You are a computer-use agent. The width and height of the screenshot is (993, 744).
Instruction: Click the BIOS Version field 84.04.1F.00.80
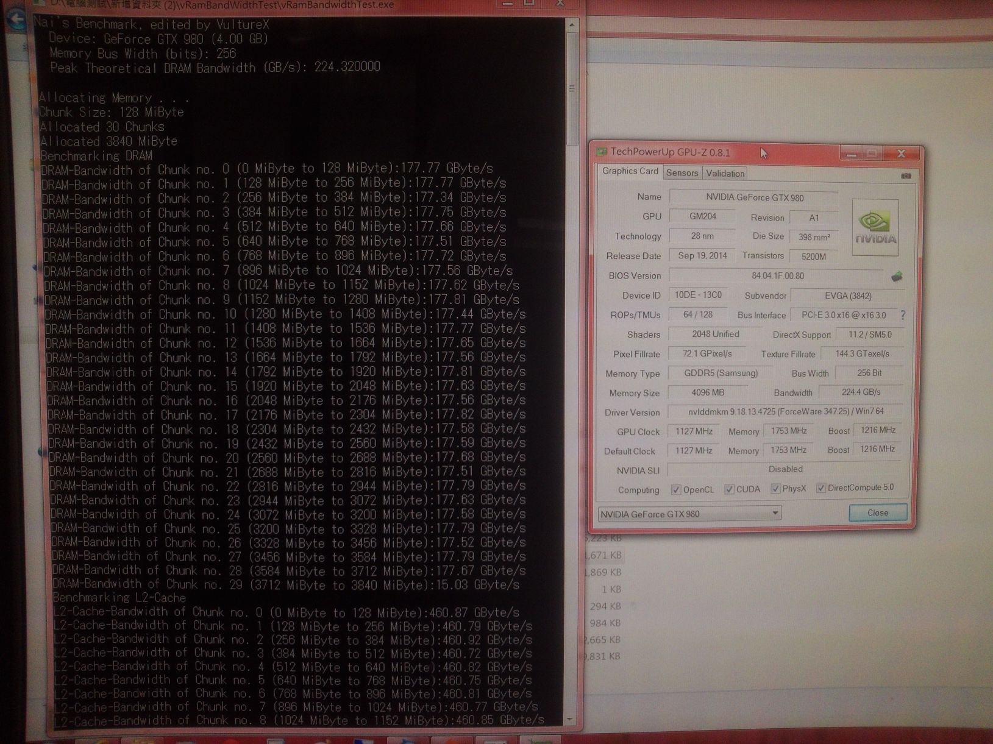pyautogui.click(x=777, y=275)
